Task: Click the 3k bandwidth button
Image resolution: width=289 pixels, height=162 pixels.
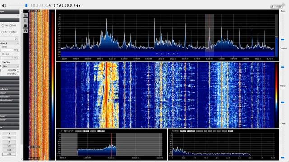Action: [9, 134]
